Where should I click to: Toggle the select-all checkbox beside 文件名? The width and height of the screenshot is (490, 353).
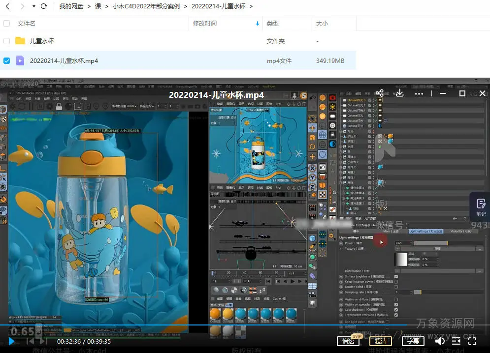[7, 24]
